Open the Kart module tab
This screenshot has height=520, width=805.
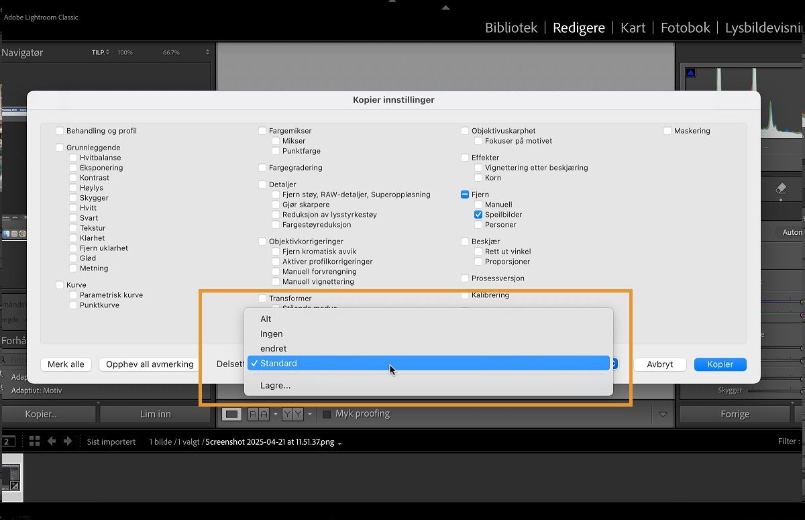click(633, 28)
